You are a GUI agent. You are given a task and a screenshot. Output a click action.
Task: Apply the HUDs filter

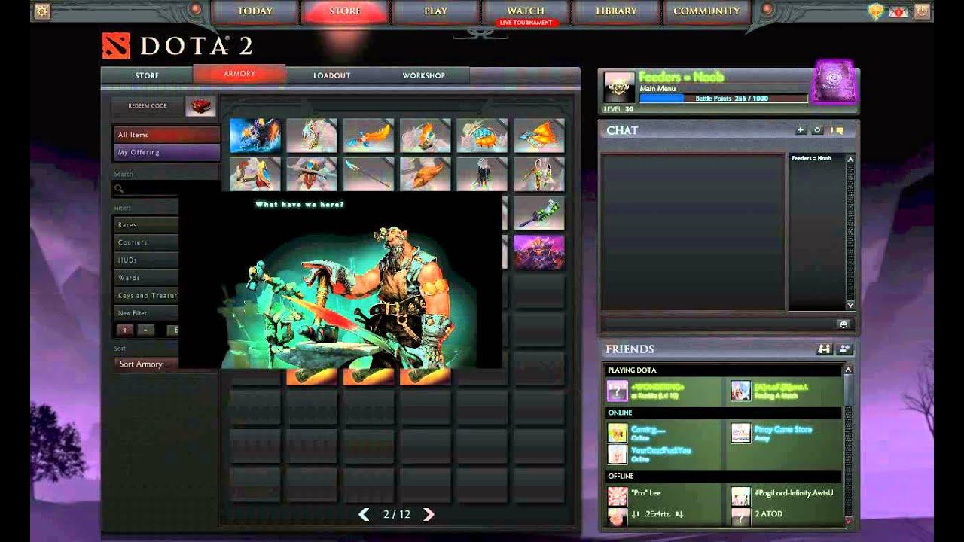[x=146, y=260]
